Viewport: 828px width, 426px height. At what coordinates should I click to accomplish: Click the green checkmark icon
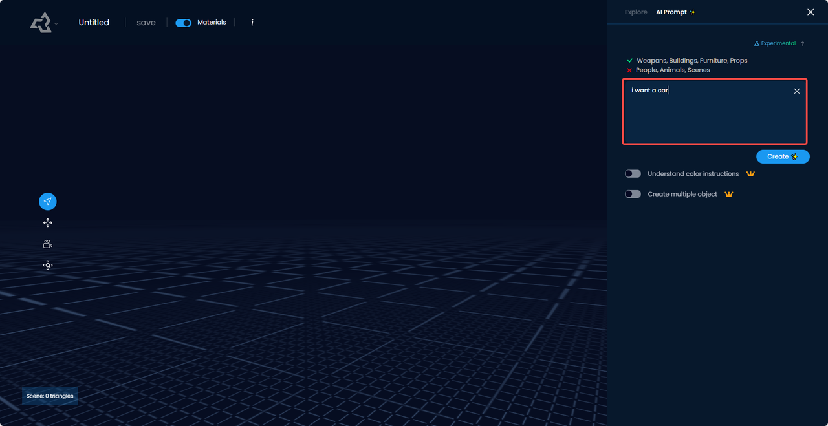point(629,61)
